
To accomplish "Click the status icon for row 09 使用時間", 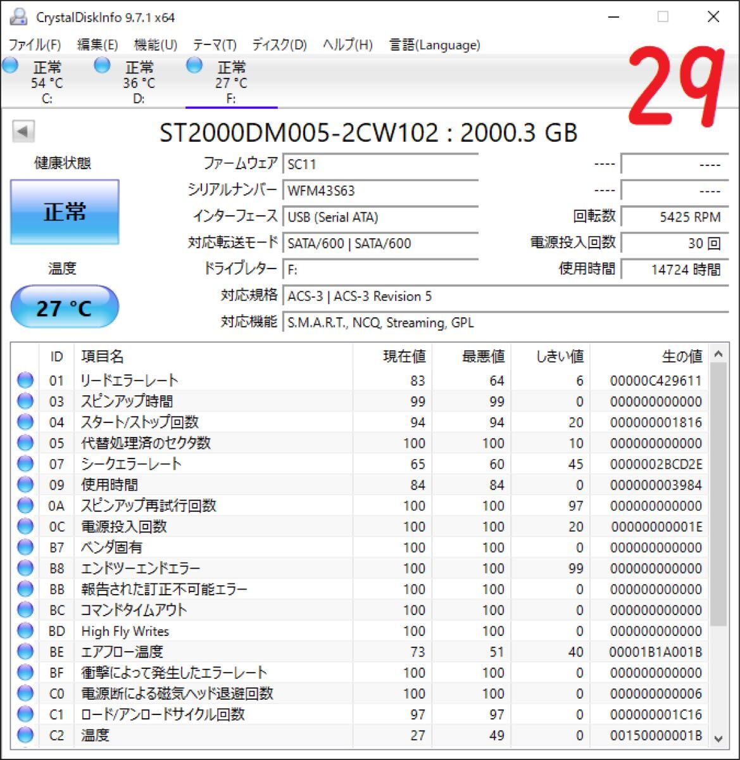I will [25, 484].
